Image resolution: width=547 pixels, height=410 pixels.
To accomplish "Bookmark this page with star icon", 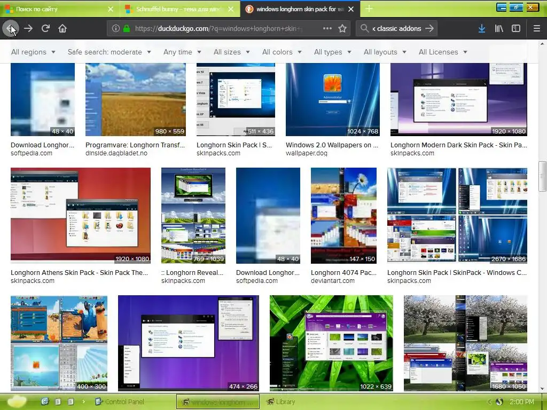I will [342, 28].
